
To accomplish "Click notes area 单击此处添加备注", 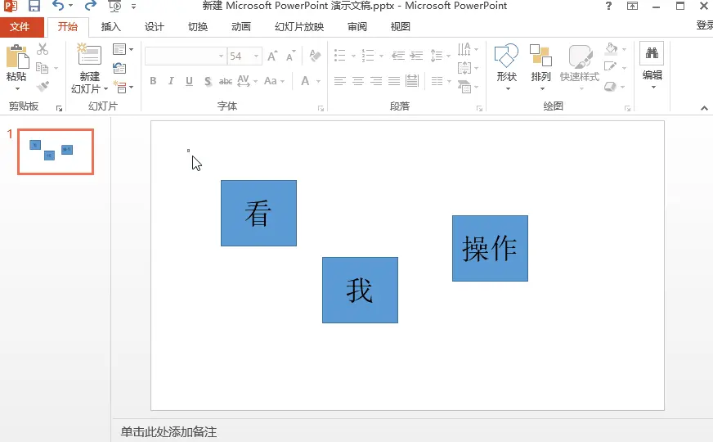I will tap(168, 431).
